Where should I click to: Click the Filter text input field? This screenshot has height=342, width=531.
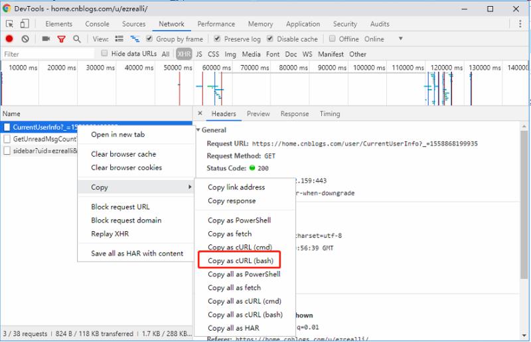coord(46,54)
